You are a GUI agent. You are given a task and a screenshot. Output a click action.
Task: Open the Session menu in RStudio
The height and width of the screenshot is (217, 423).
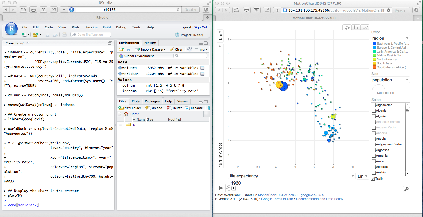(92, 27)
